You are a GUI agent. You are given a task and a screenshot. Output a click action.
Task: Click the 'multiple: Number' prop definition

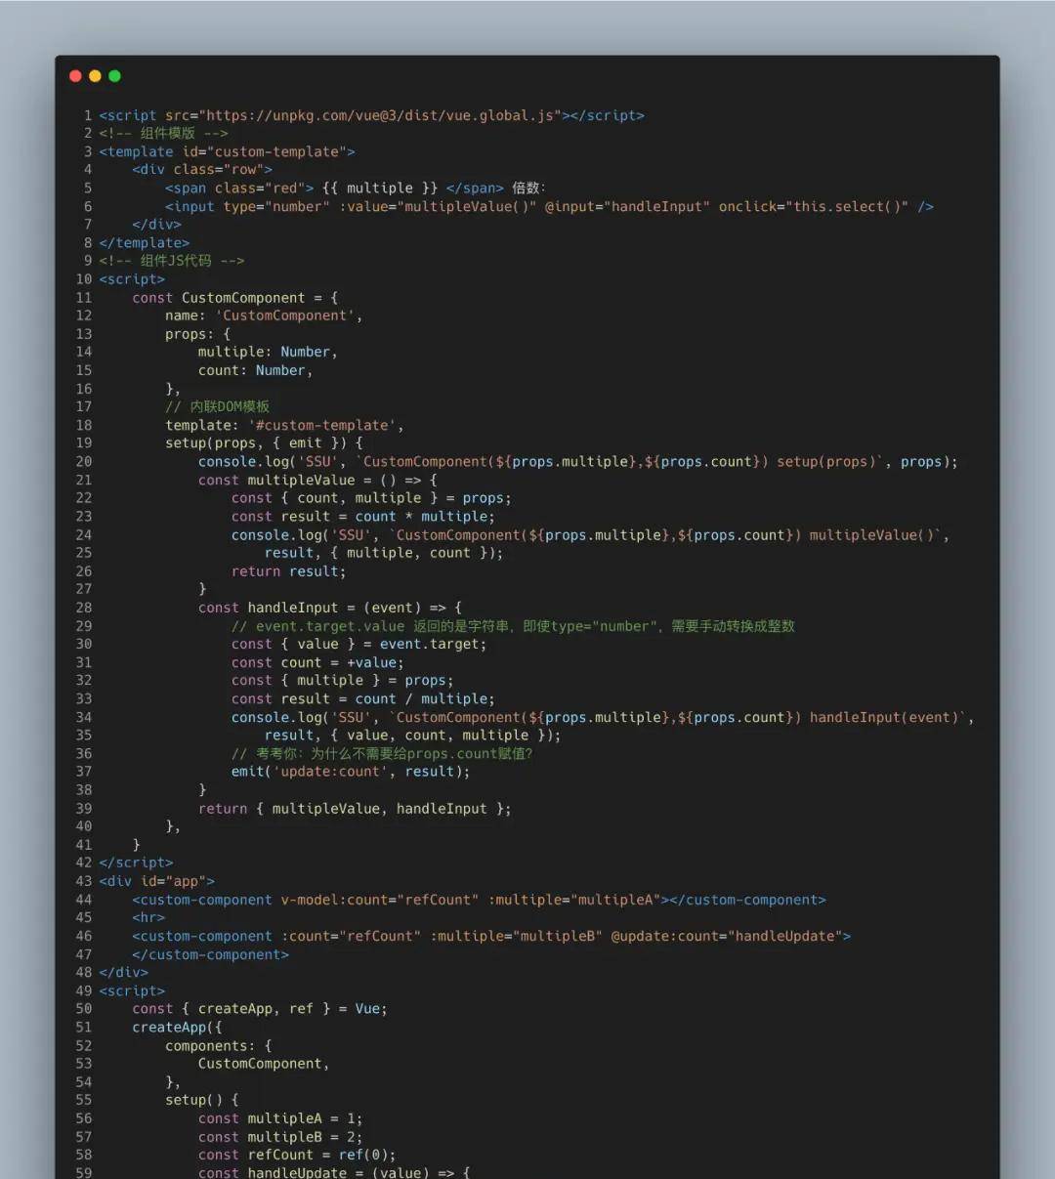click(267, 352)
